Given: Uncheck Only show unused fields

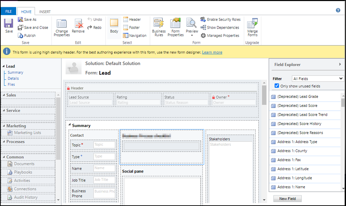Looking at the screenshot, I should (x=277, y=86).
